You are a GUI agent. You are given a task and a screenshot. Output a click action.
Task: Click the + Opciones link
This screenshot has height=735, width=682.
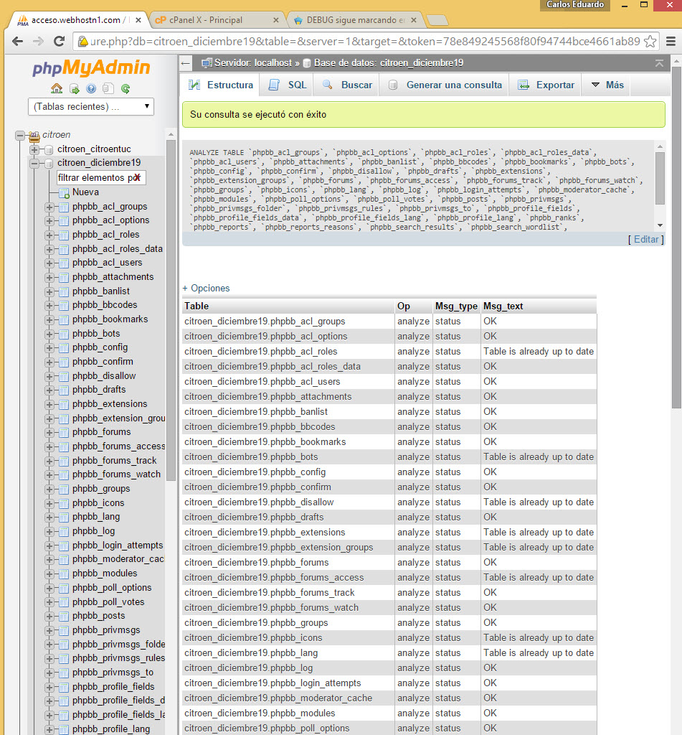point(207,288)
